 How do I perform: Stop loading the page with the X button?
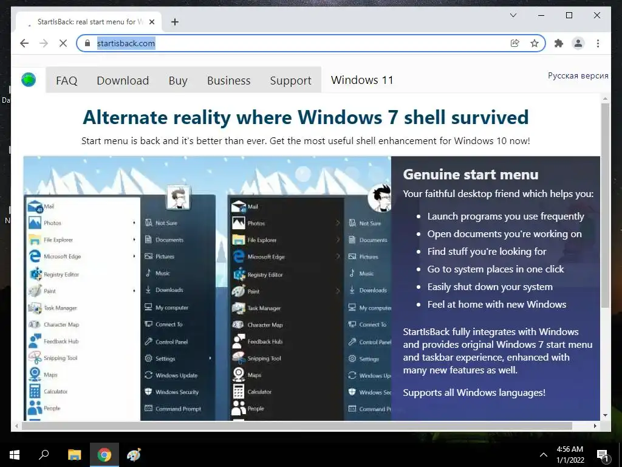[x=63, y=43]
